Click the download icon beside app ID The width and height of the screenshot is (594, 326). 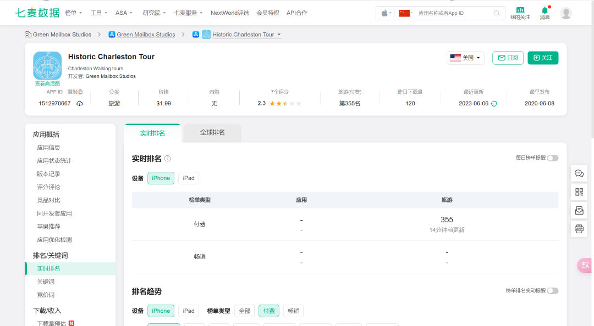(x=80, y=104)
